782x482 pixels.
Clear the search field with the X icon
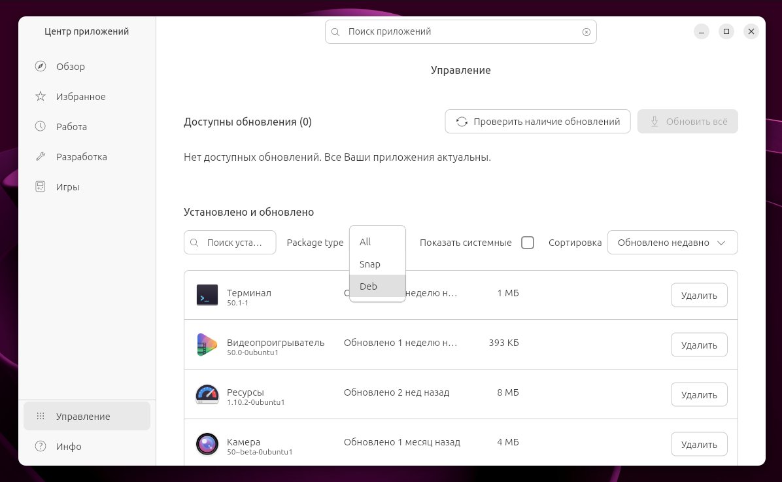586,32
